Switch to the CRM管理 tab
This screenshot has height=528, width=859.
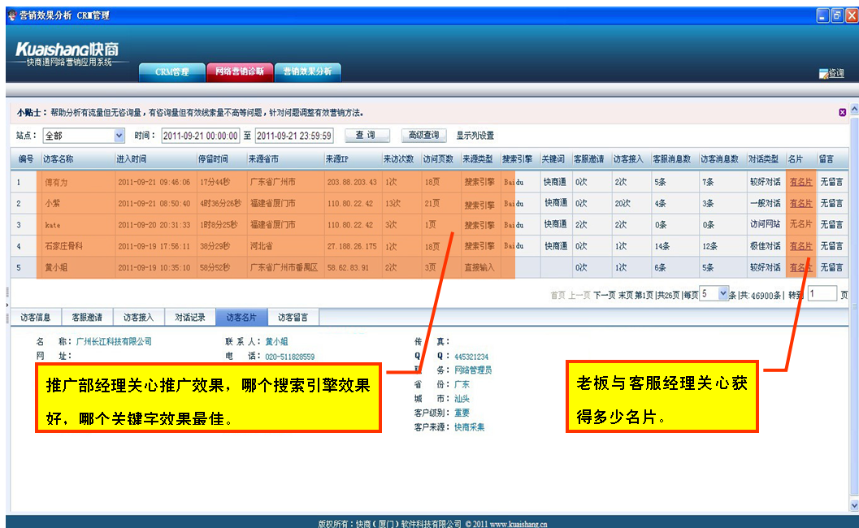coord(171,72)
